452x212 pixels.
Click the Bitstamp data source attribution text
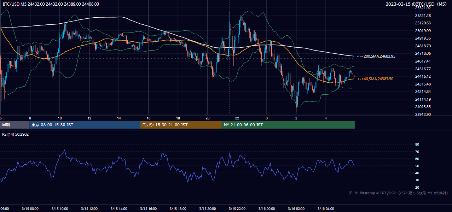click(x=398, y=193)
